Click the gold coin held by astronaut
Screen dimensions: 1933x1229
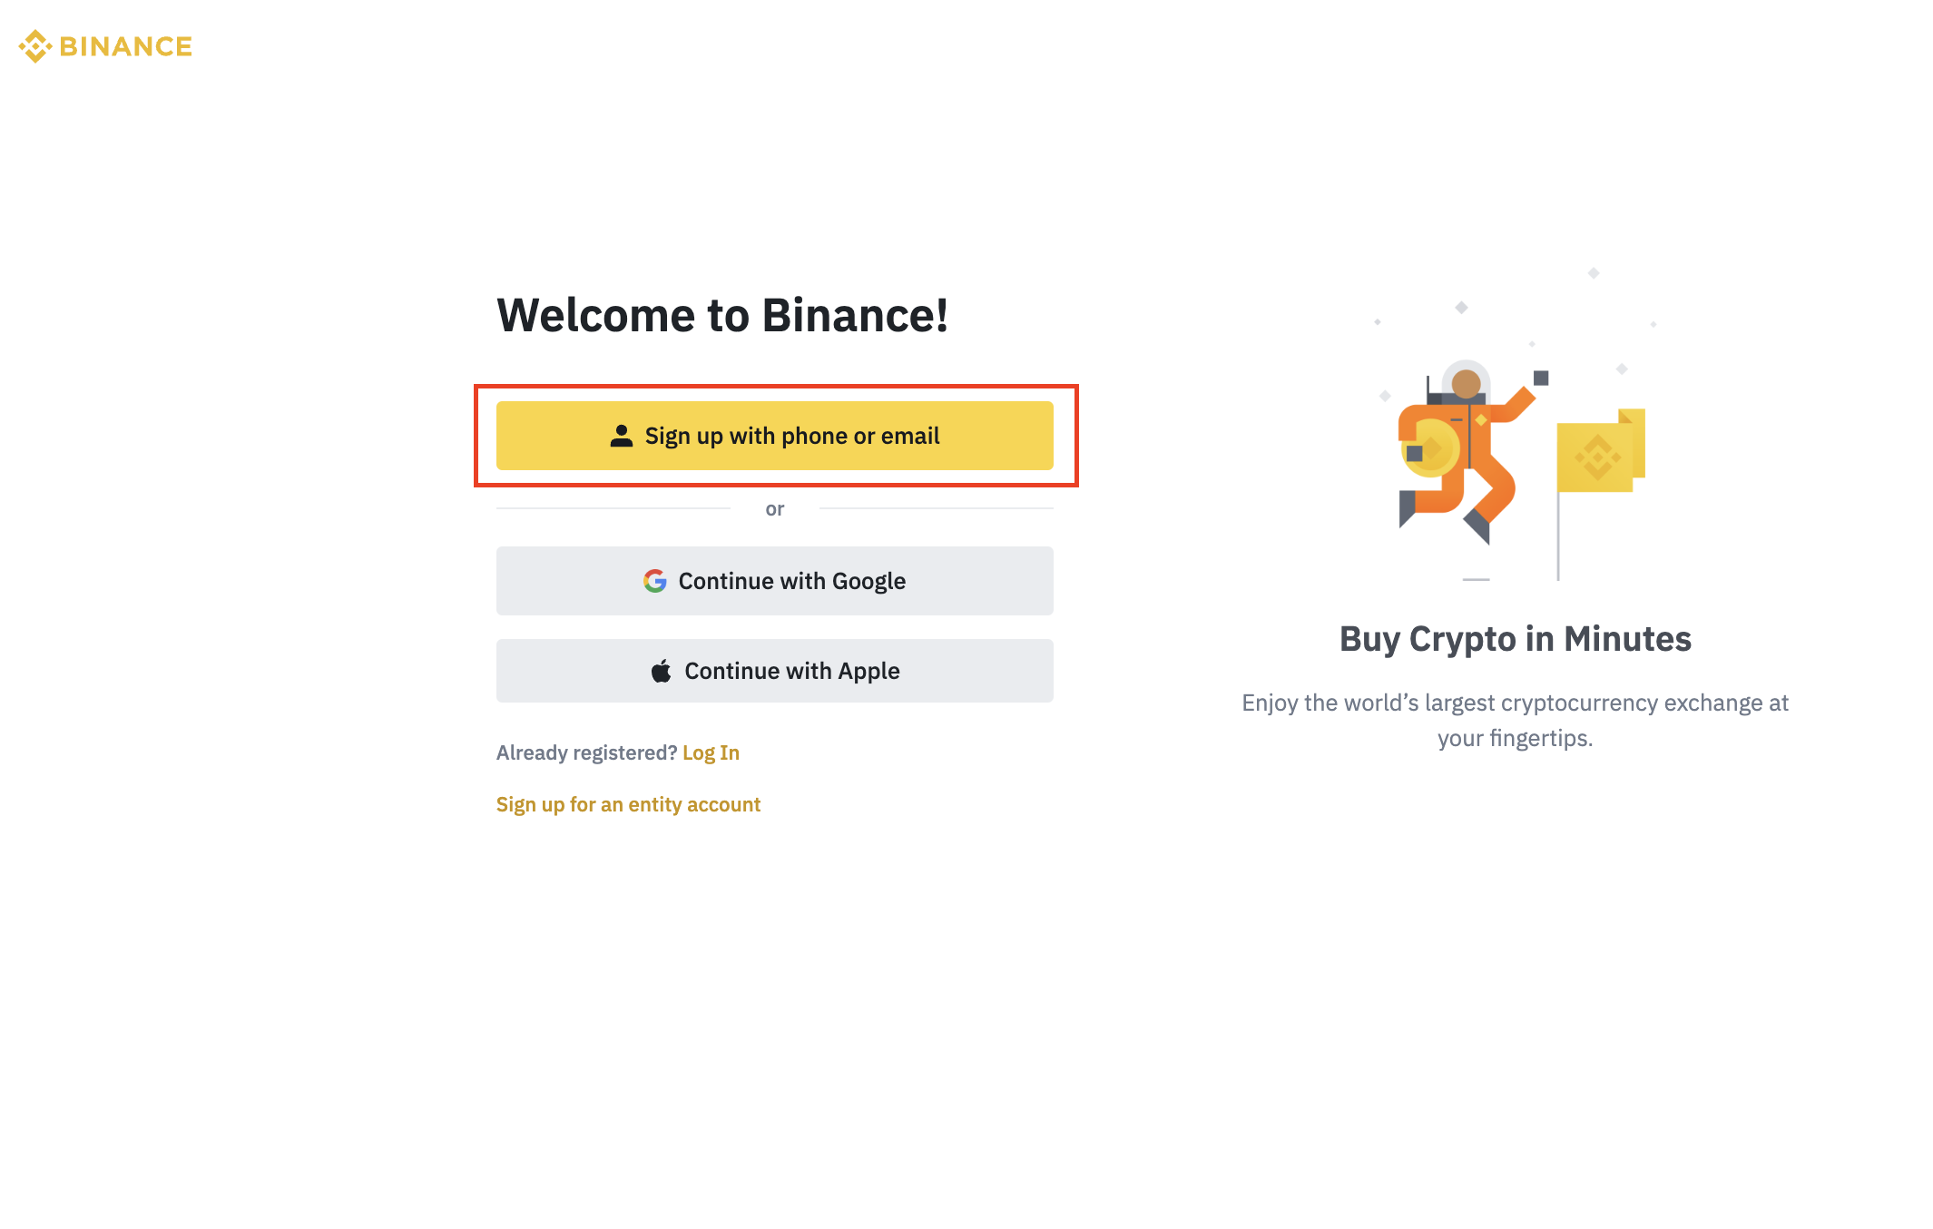tap(1432, 448)
